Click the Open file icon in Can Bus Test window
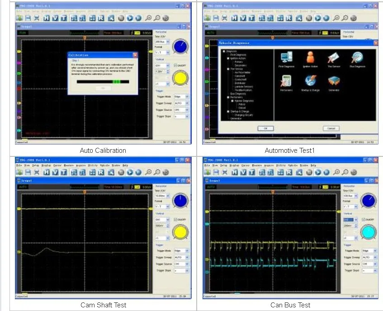 pos(207,172)
